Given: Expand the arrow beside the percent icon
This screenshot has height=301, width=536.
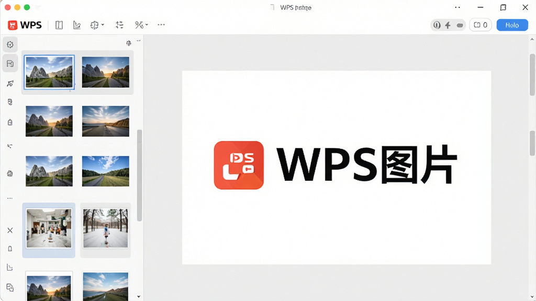Looking at the screenshot, I should pyautogui.click(x=147, y=25).
